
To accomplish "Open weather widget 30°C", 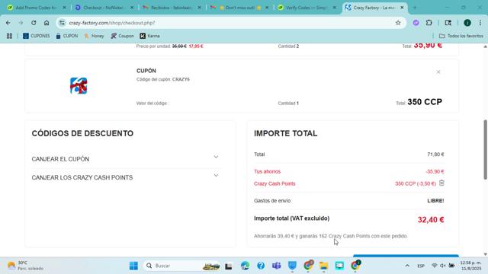I will point(25,266).
